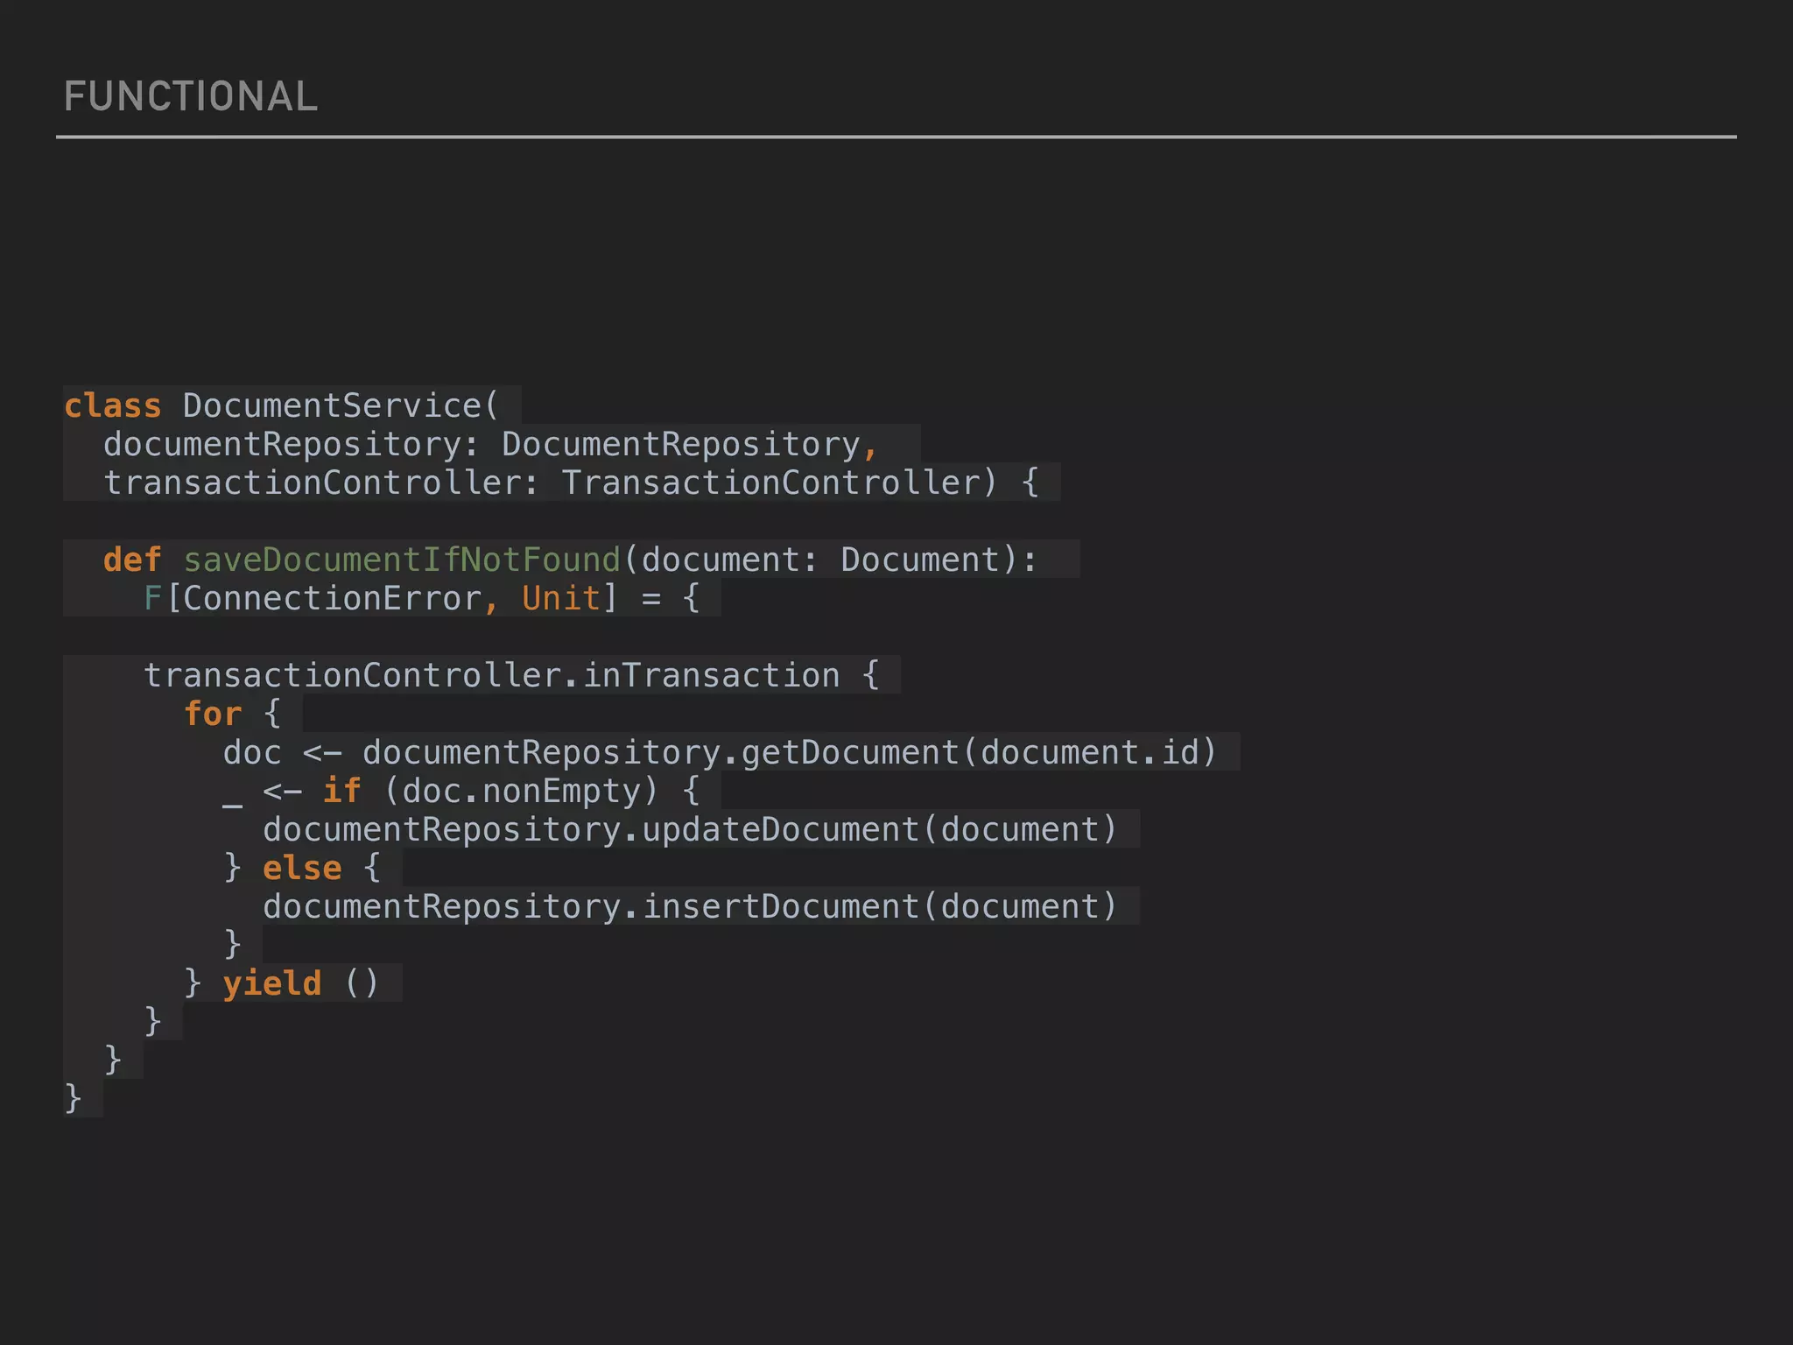Click '(document:' method parameter

[x=722, y=560]
